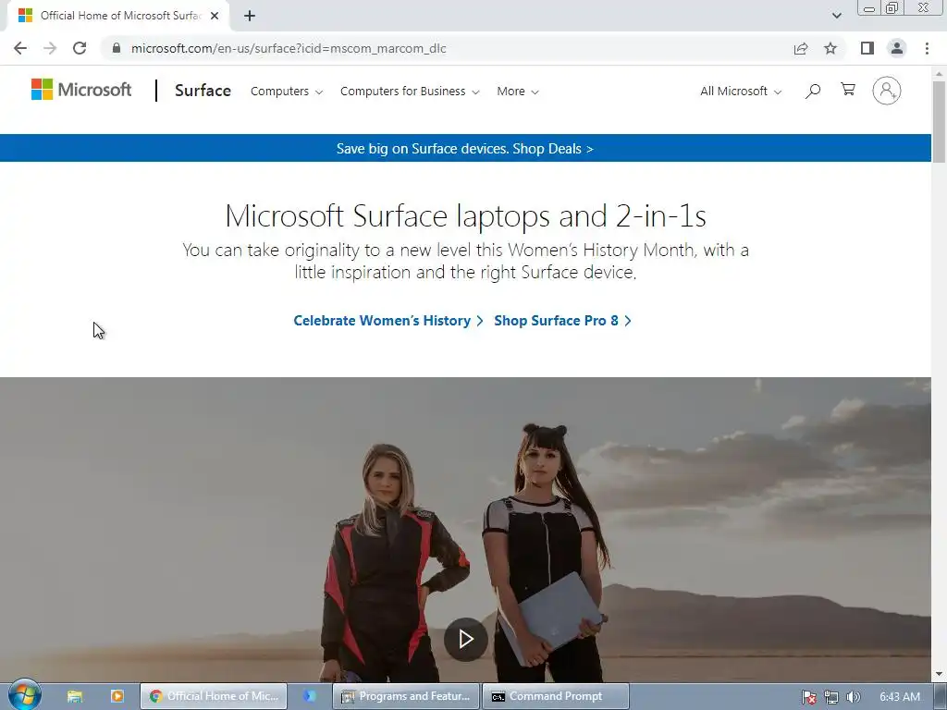Screen dimensions: 947x710
Task: Play the hero video
Action: point(466,639)
